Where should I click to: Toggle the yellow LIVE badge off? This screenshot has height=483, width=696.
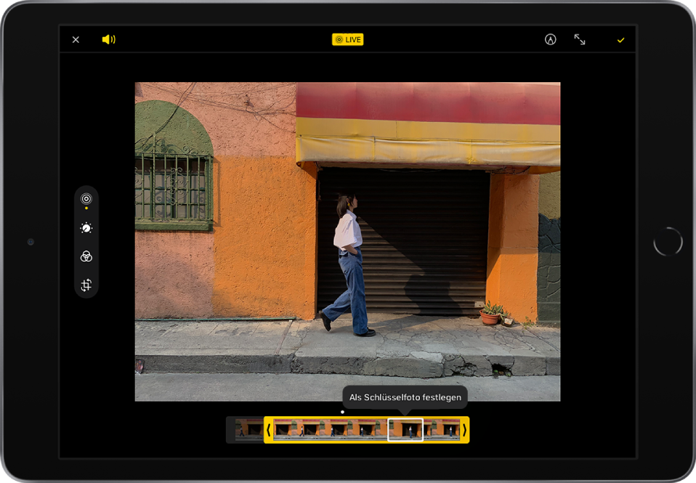click(x=347, y=40)
